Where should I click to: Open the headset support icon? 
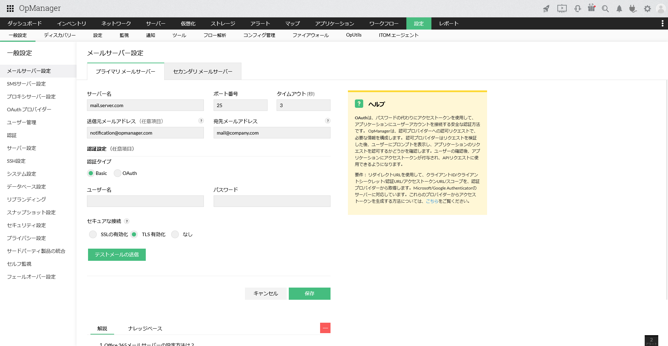coord(578,9)
